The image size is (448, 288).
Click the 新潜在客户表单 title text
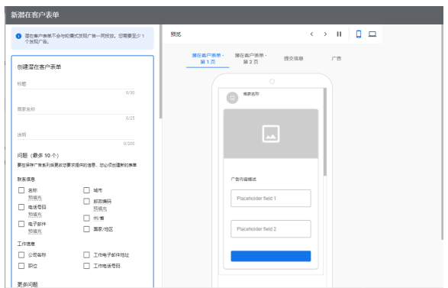(x=35, y=15)
